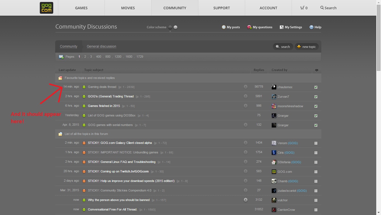
Task: Favourite the Unbundling games sticky topic
Action: coord(316,153)
